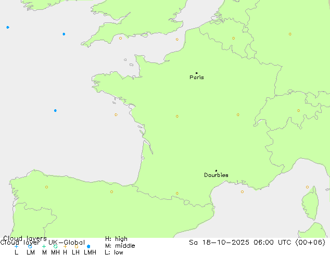Select the orange marker north of Corsica
The height and width of the screenshot is (255, 330).
307,187
